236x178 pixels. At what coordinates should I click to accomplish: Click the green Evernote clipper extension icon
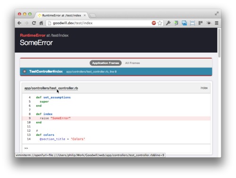tap(176, 23)
